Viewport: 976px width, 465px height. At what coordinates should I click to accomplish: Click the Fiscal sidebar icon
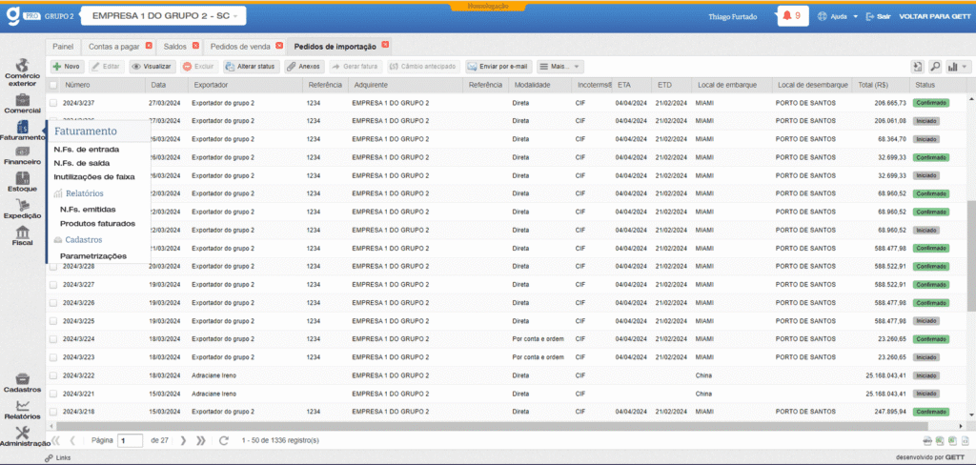(x=22, y=234)
